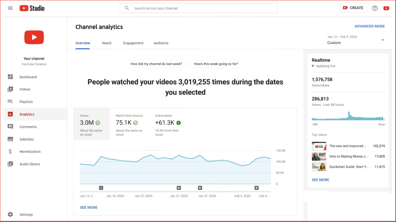Switch to the Reach tab

click(107, 43)
